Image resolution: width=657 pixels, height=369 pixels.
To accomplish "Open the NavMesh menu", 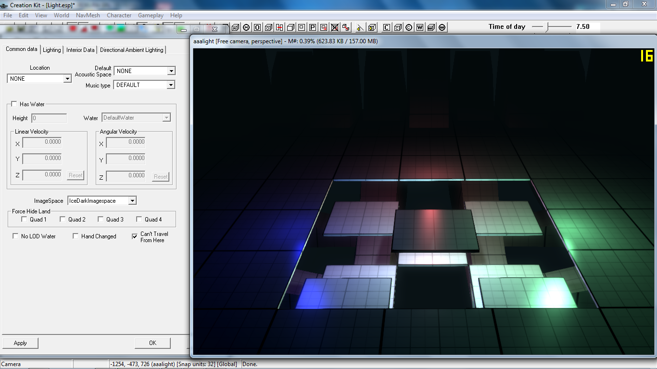I will pyautogui.click(x=88, y=15).
